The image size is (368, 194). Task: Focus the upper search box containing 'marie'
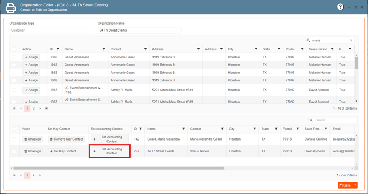coord(330,40)
